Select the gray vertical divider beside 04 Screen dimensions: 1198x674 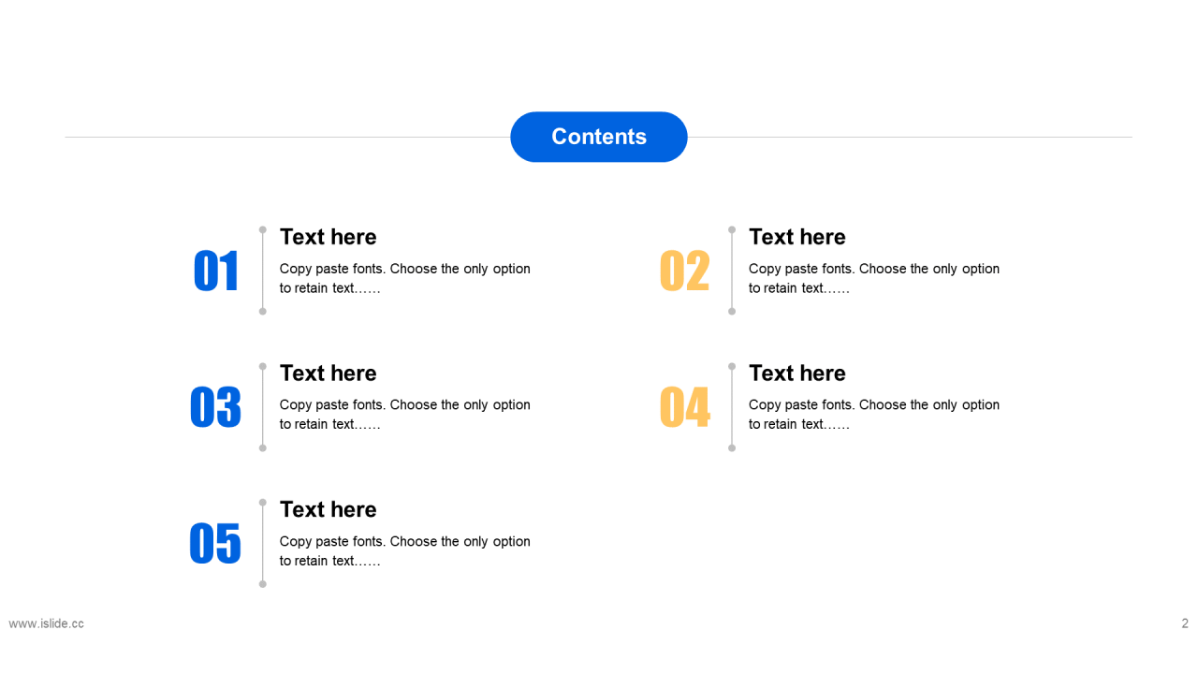732,407
